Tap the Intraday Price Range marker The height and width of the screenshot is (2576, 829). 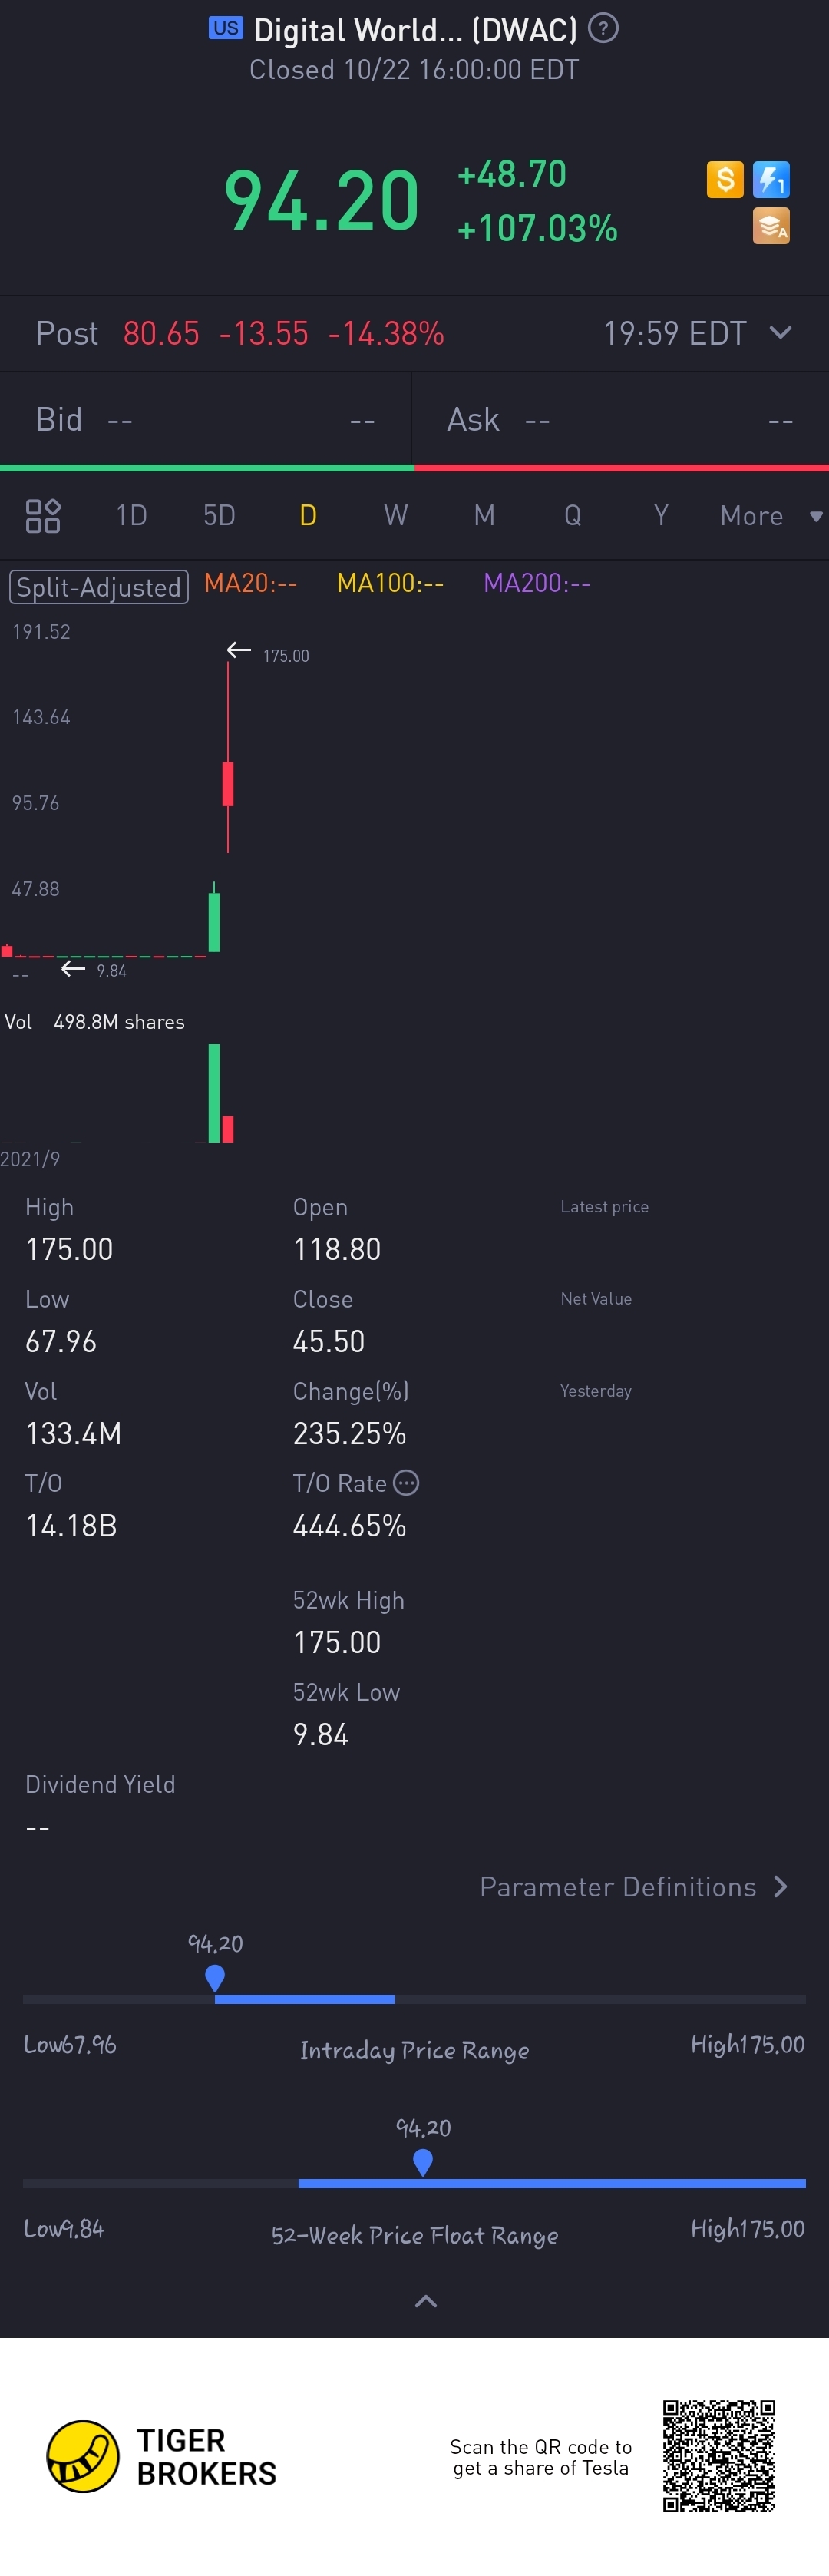tap(214, 1978)
